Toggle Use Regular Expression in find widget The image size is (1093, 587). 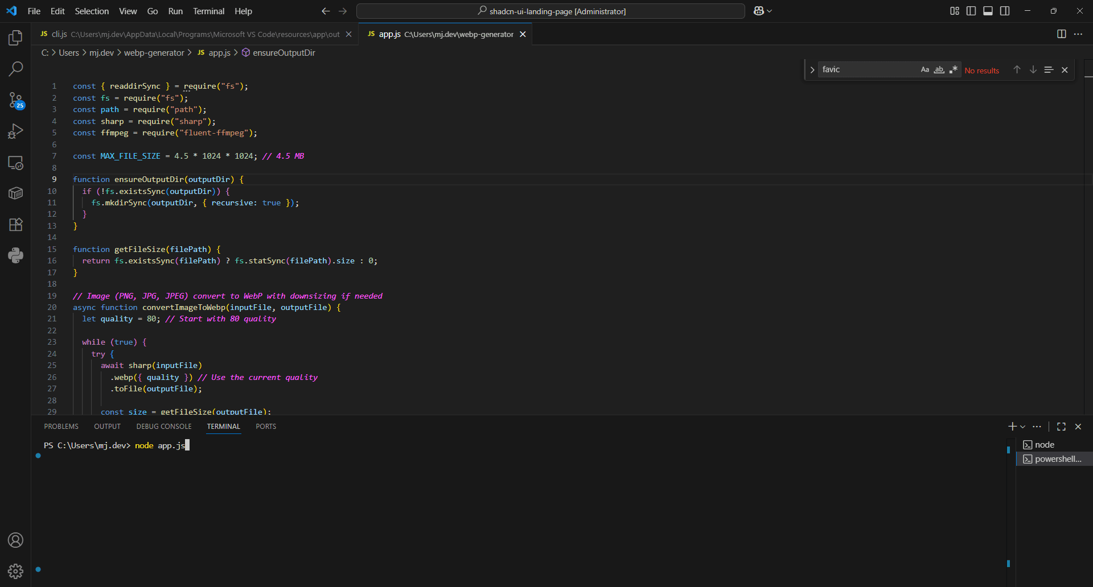coord(953,70)
